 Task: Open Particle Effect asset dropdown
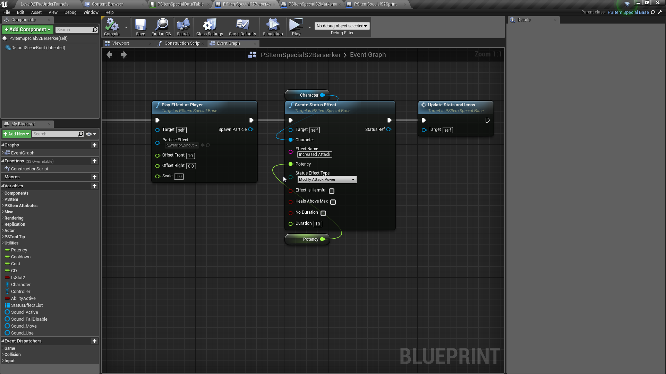tap(181, 145)
